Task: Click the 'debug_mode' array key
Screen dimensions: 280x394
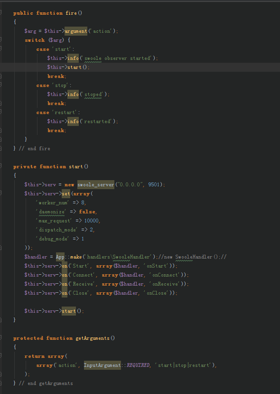Action: point(53,239)
